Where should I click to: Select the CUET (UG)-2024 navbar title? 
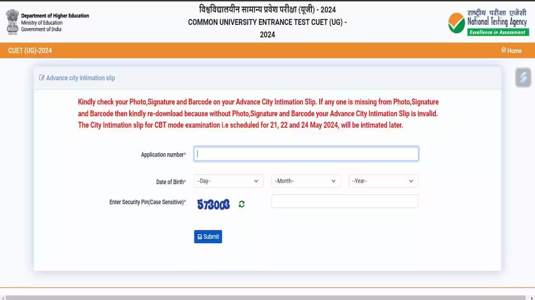(30, 51)
